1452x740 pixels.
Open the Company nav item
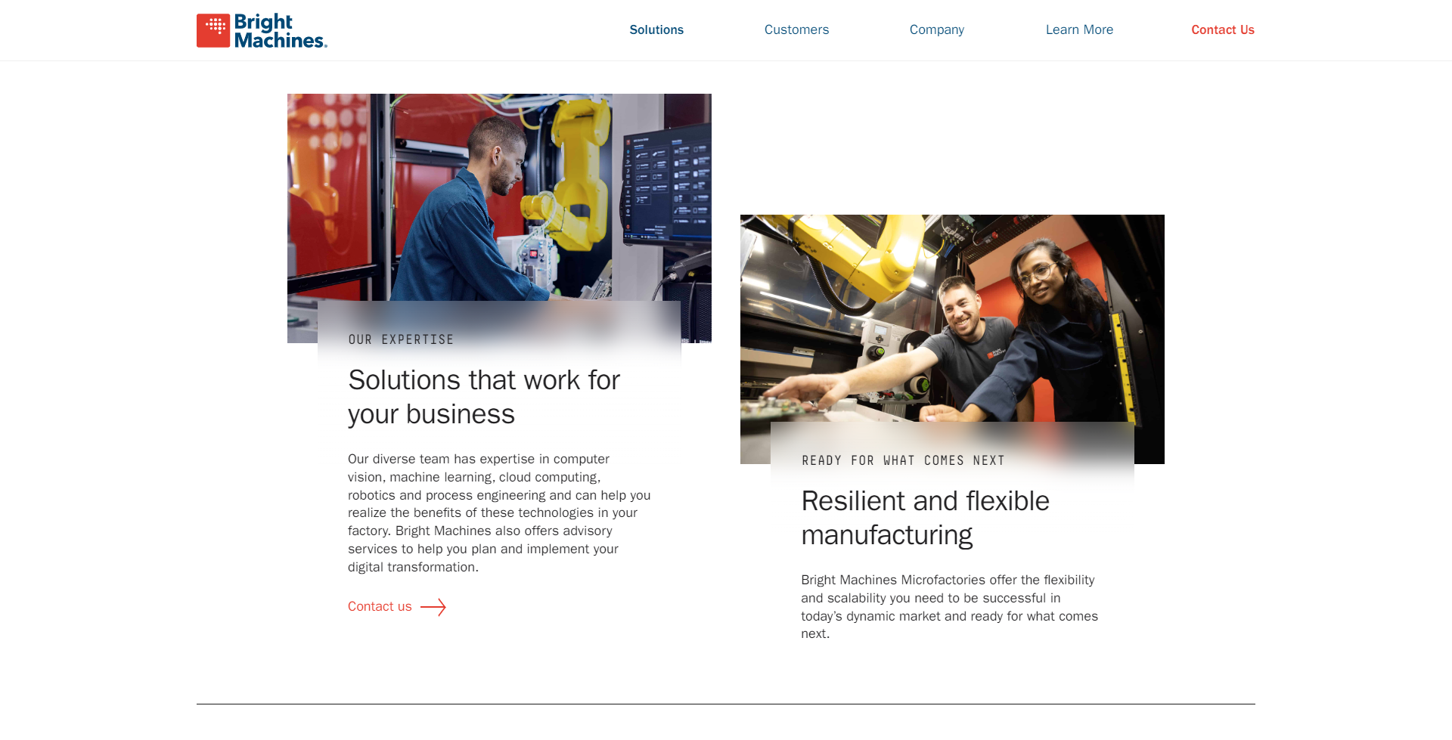tap(936, 30)
